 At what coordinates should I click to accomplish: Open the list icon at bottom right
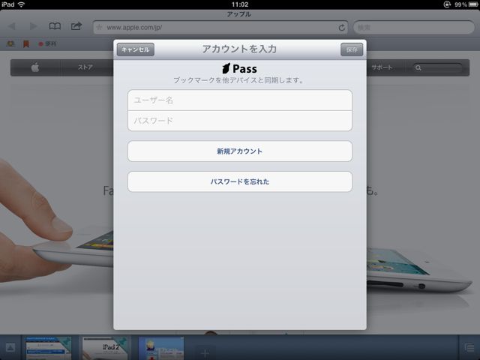point(469,347)
